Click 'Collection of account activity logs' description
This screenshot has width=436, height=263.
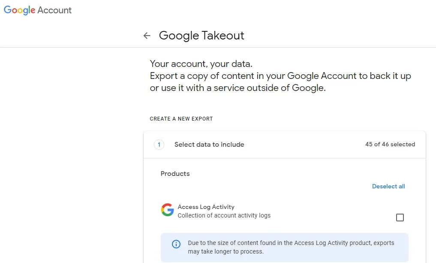224,215
